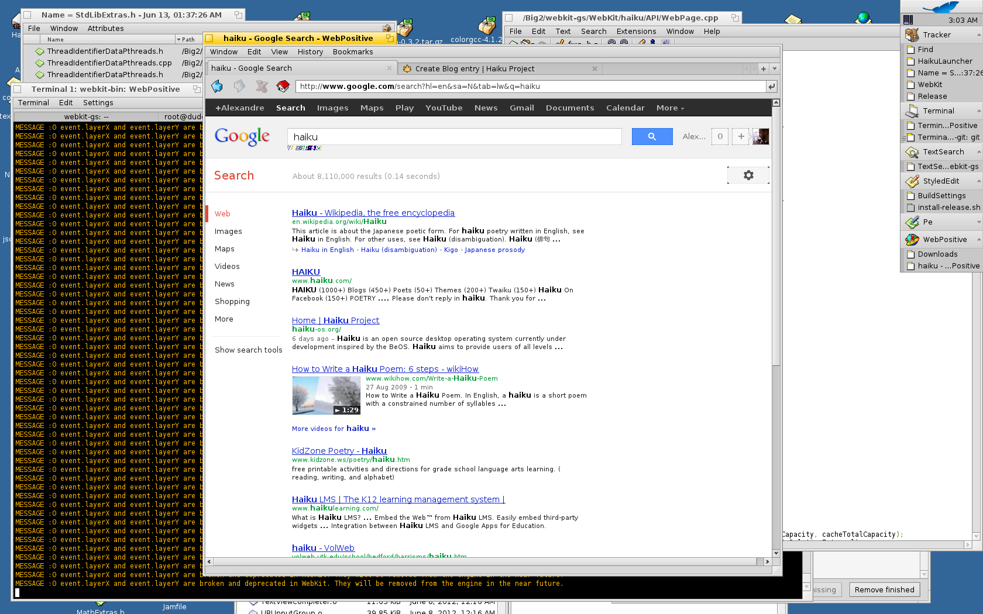Open the History menu in WebPositive

310,52
